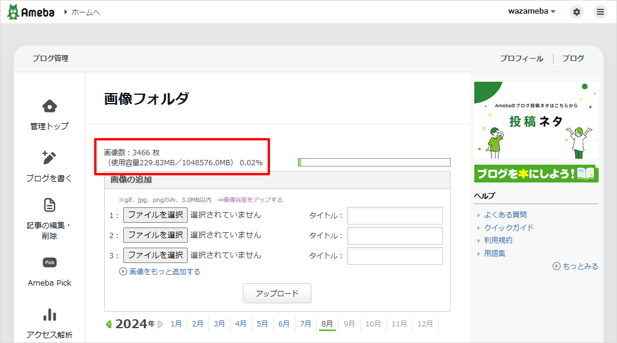The image size is (617, 343).
Task: Open クイックガイド help link
Action: pos(509,227)
